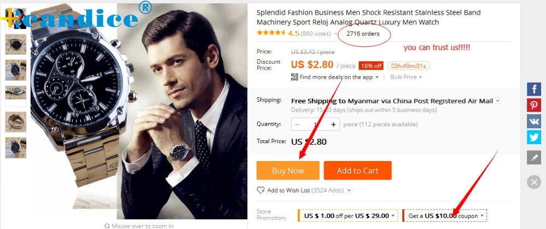Click the heart icon to add to wish list
The width and height of the screenshot is (546, 229).
pyautogui.click(x=260, y=190)
